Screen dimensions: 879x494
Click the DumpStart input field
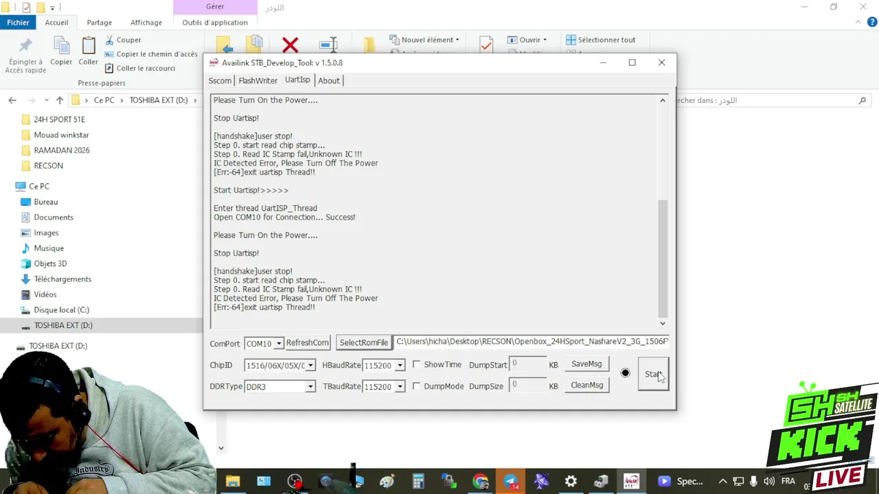coord(527,365)
